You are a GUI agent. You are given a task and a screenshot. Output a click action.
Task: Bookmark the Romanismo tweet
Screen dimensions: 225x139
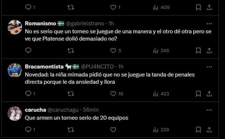coord(198,50)
